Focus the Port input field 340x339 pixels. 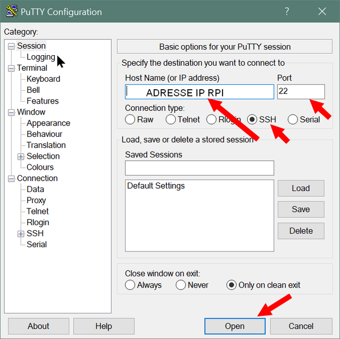pos(301,92)
